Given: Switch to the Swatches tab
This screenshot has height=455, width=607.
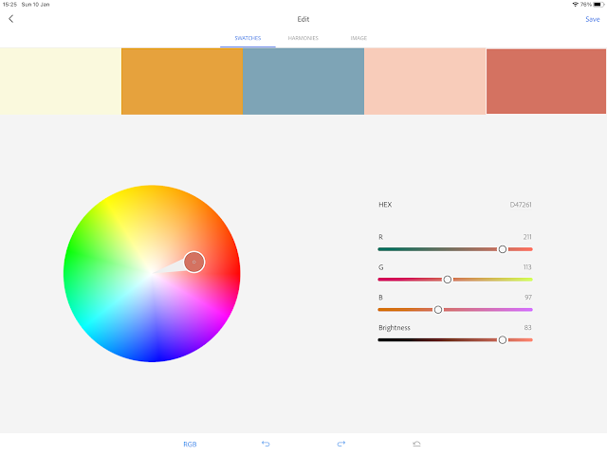Looking at the screenshot, I should pos(248,38).
